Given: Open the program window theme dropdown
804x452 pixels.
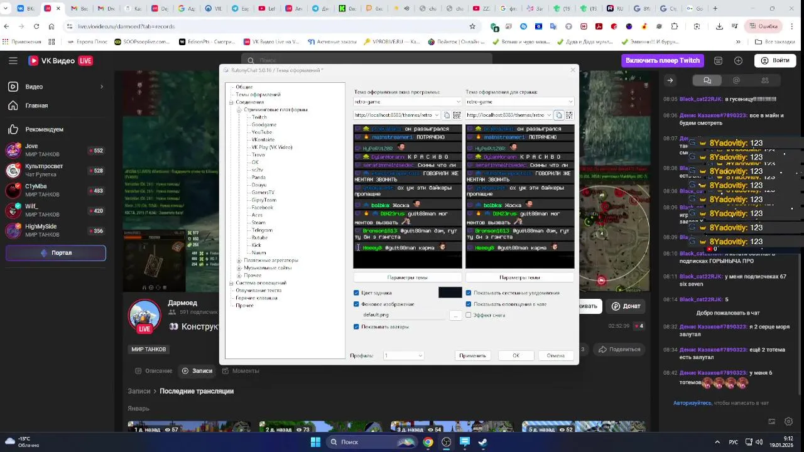Looking at the screenshot, I should (407, 102).
